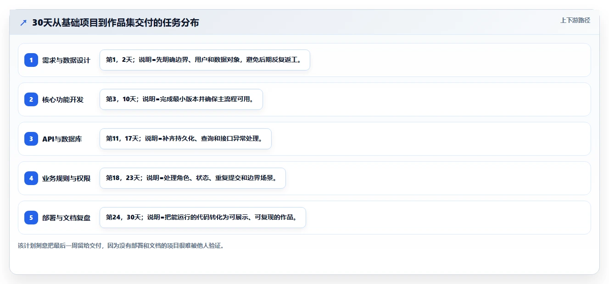Click the footnote starting 该计划刻意把最后一周
Screen dimensions: 609x284
(121, 246)
